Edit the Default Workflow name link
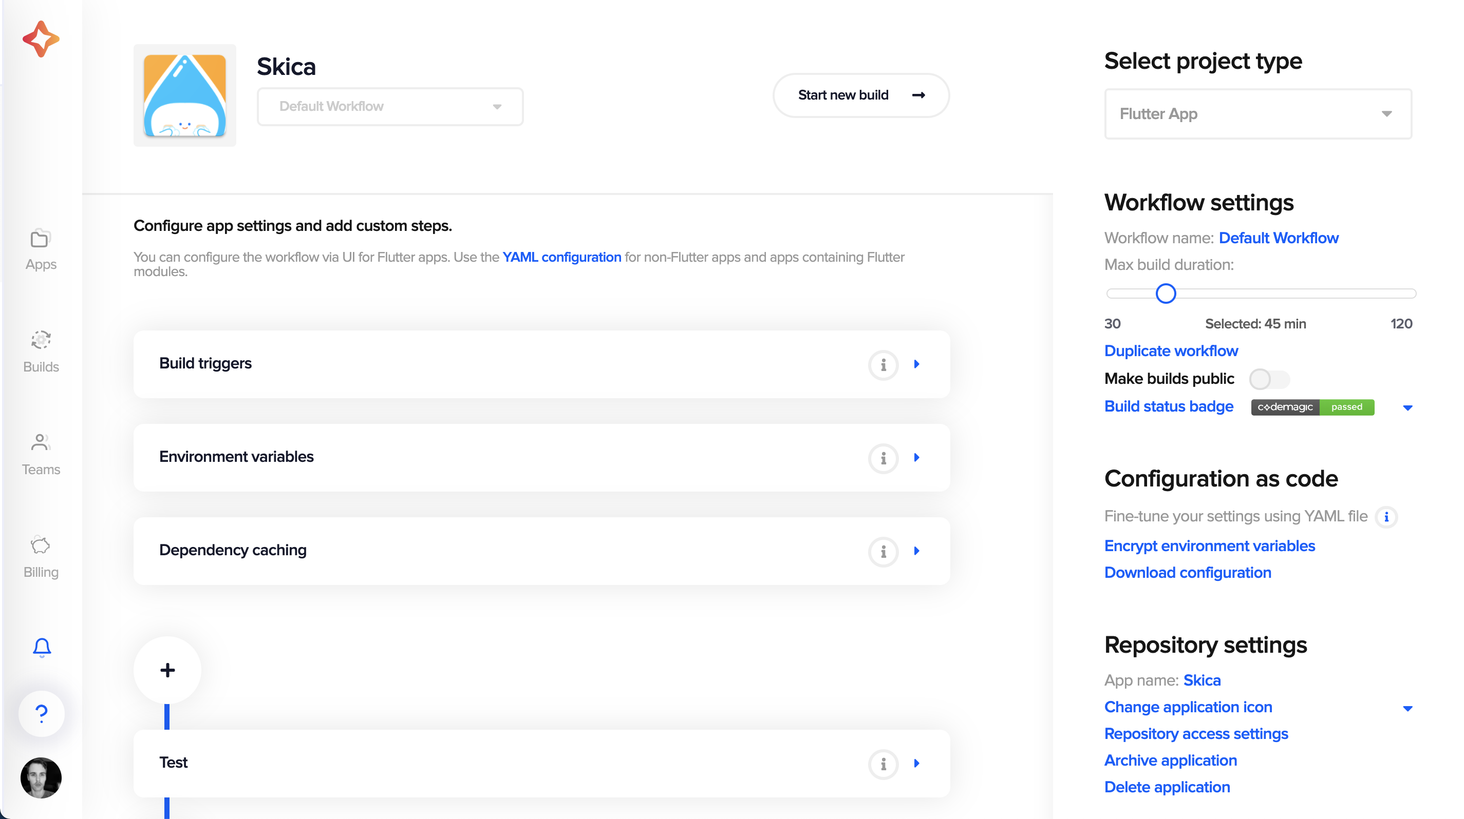 point(1278,238)
